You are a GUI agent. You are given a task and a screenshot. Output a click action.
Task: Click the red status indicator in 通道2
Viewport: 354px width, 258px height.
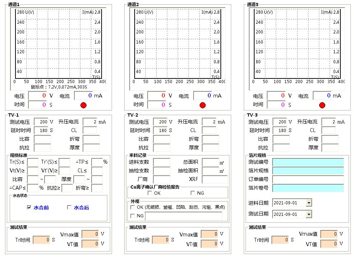pyautogui.click(x=202, y=105)
